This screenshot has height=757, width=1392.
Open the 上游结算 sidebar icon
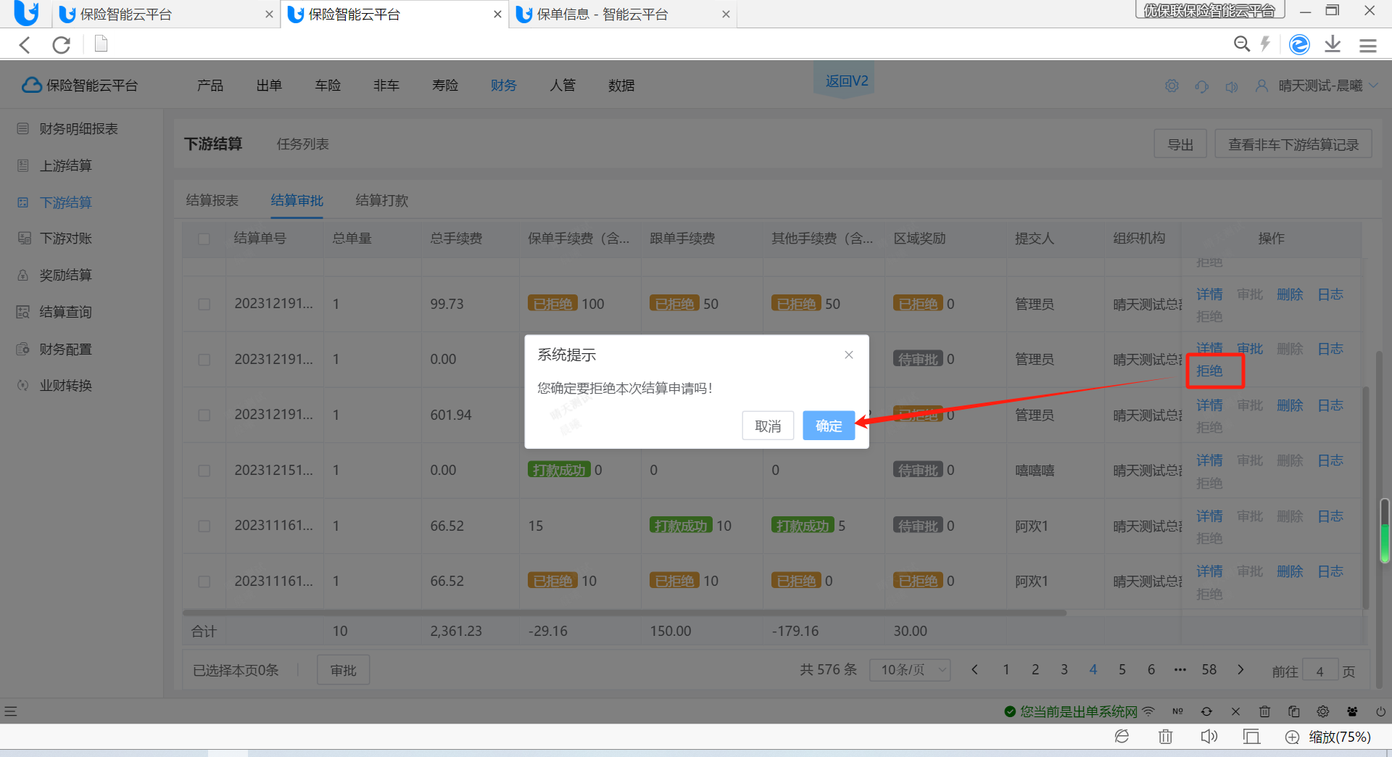pos(23,165)
